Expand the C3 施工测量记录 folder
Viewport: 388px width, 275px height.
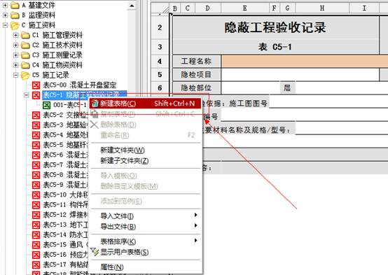click(15, 55)
